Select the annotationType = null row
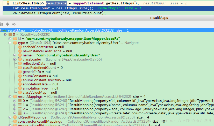This screenshot has height=126, width=214. (x=40, y=88)
